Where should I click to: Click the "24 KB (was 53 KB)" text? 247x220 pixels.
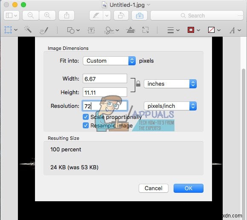[74, 167]
